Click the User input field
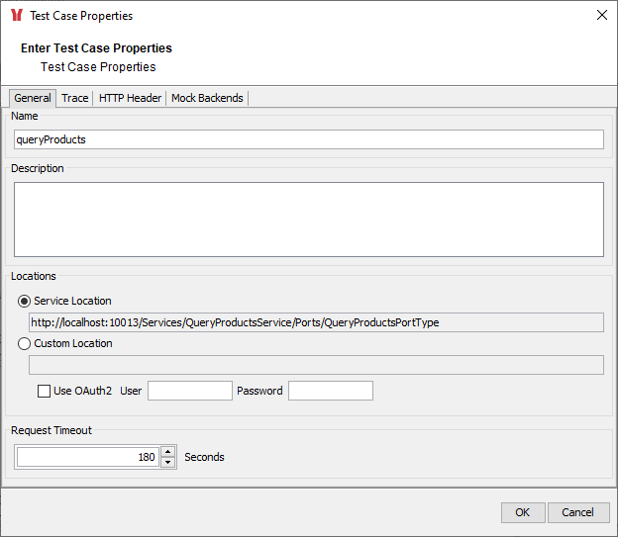618x537 pixels. coord(189,391)
